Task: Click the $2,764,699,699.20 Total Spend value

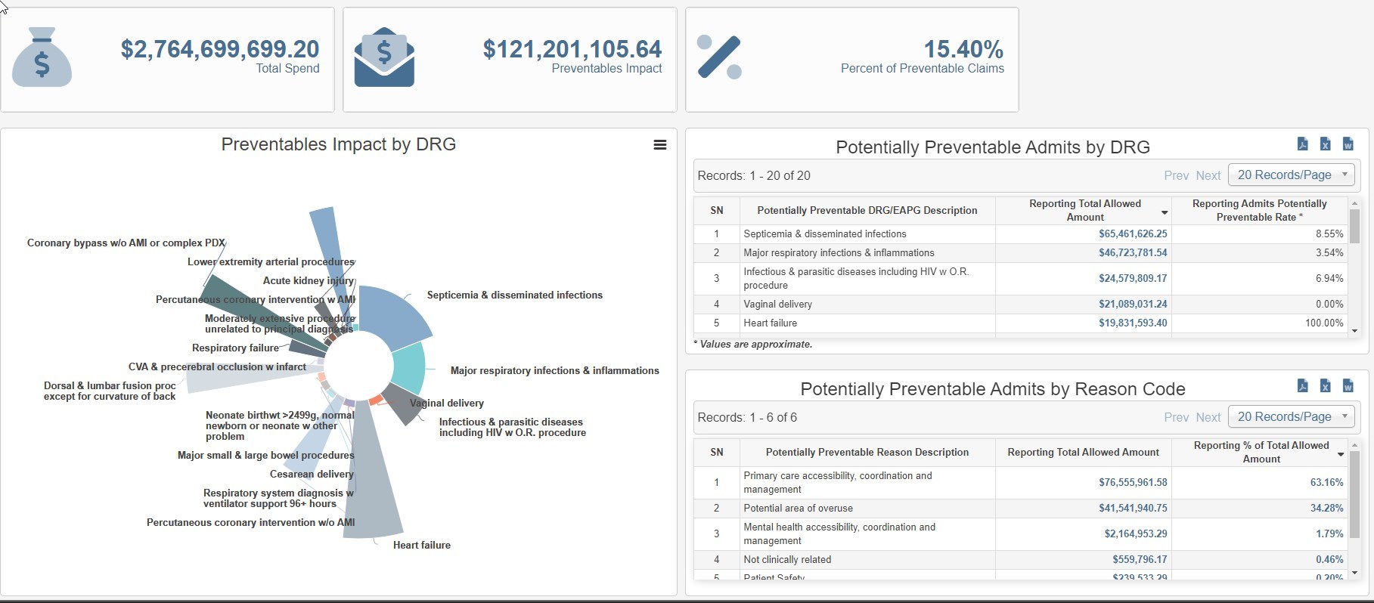Action: pos(220,49)
